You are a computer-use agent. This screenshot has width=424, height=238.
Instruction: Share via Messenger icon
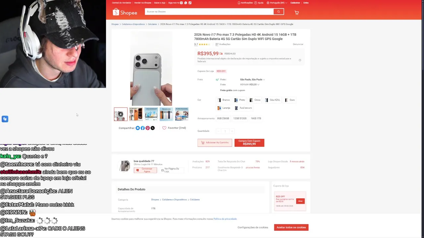(138, 128)
